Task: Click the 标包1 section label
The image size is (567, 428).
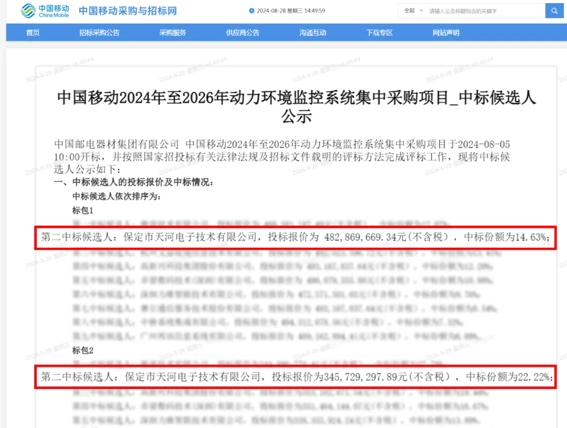Action: point(82,211)
